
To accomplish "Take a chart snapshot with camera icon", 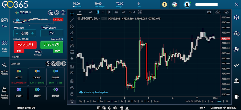I will pos(209,12).
